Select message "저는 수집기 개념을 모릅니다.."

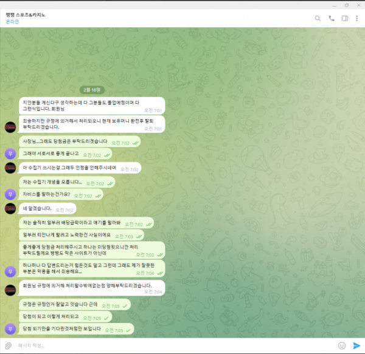[x=67, y=182]
